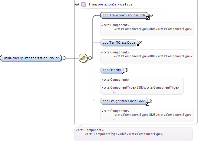The height and width of the screenshot is (142, 198).
Task: Expand the cbc:Priority node
Action: click(x=127, y=70)
